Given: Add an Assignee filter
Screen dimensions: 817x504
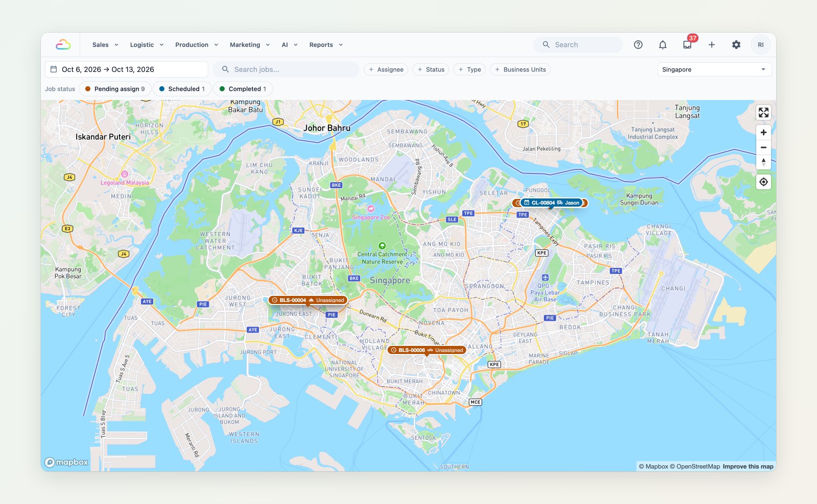Looking at the screenshot, I should (386, 69).
